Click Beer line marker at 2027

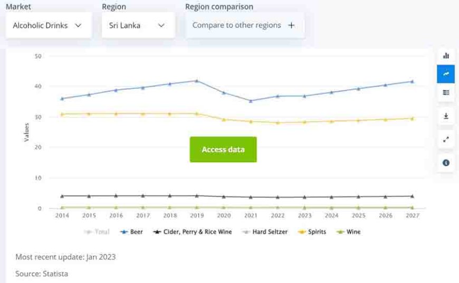coord(412,82)
